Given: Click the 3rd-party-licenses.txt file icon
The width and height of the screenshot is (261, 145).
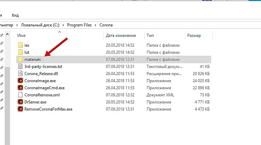Looking at the screenshot, I should click(x=20, y=67).
